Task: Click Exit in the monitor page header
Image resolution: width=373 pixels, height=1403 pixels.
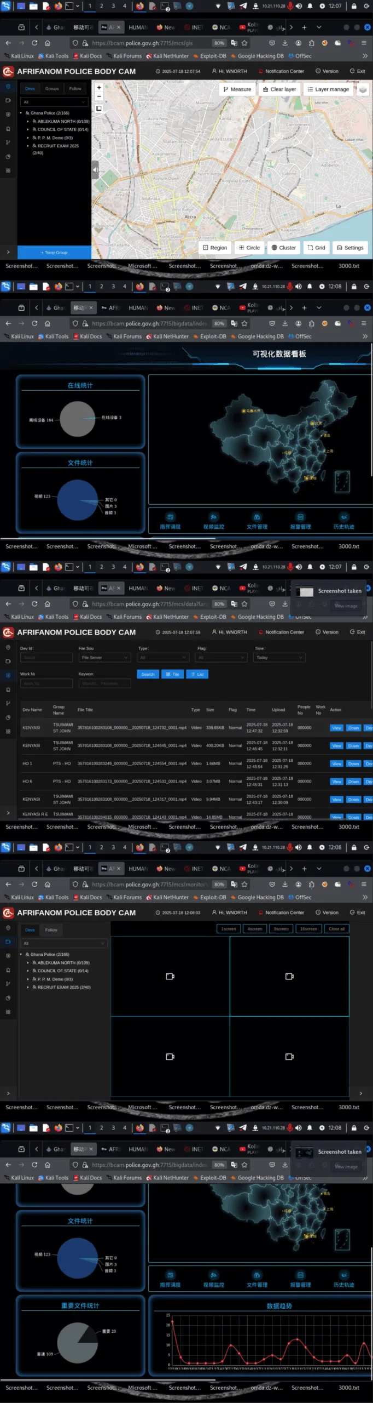Action: coord(357,912)
